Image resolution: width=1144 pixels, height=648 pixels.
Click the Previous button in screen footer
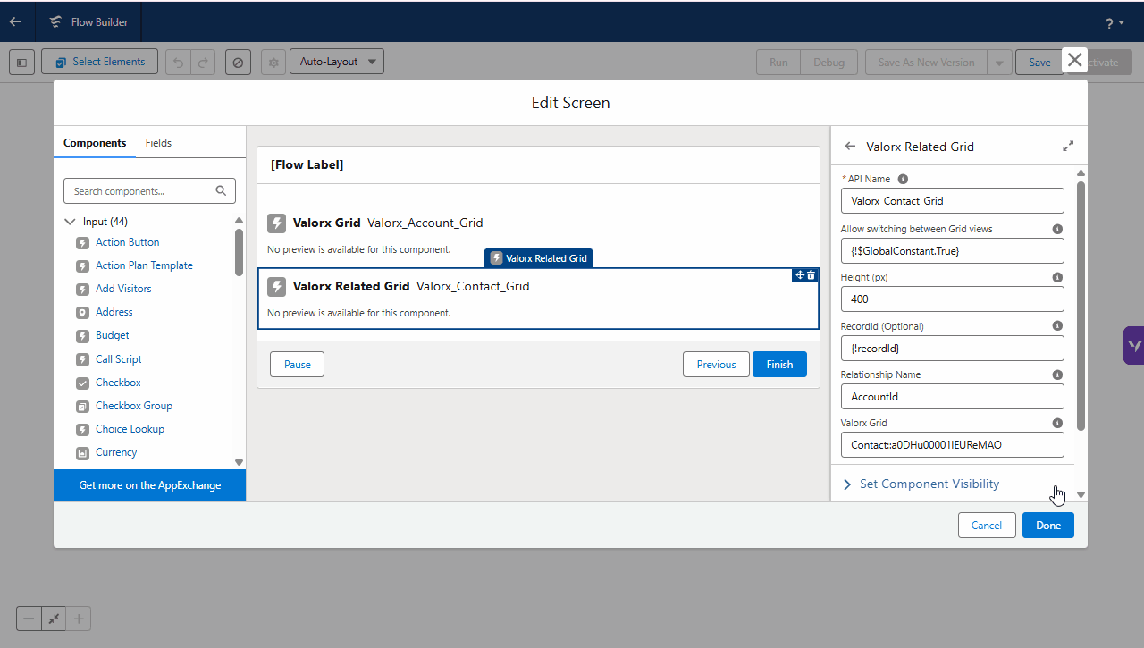(x=716, y=364)
